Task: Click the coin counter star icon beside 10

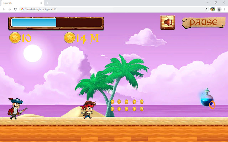Action: (x=15, y=38)
